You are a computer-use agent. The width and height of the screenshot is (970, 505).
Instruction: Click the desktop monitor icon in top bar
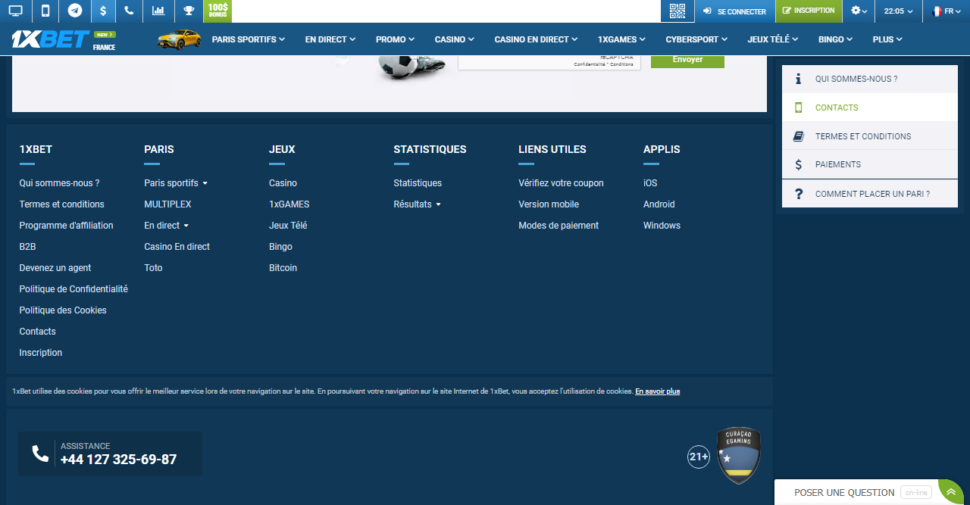[15, 11]
